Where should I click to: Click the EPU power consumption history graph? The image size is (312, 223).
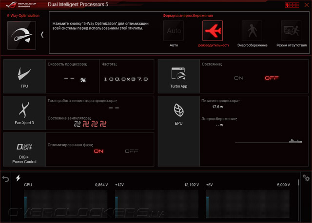click(x=269, y=140)
